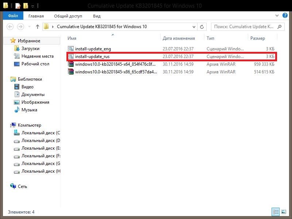The height and width of the screenshot is (219, 292).
Task: Click the search magnifier icon
Action: [279, 27]
